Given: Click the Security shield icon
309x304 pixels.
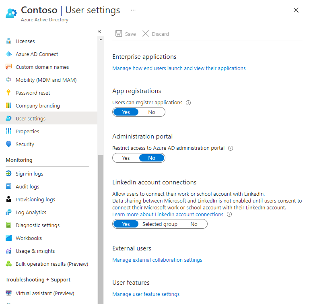Looking at the screenshot, I should pos(8,144).
